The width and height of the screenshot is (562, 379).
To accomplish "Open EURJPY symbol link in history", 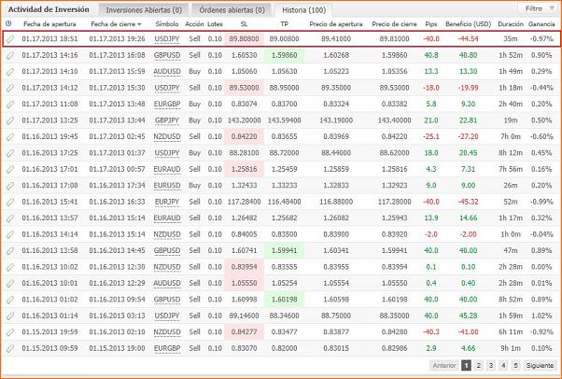I will [167, 202].
